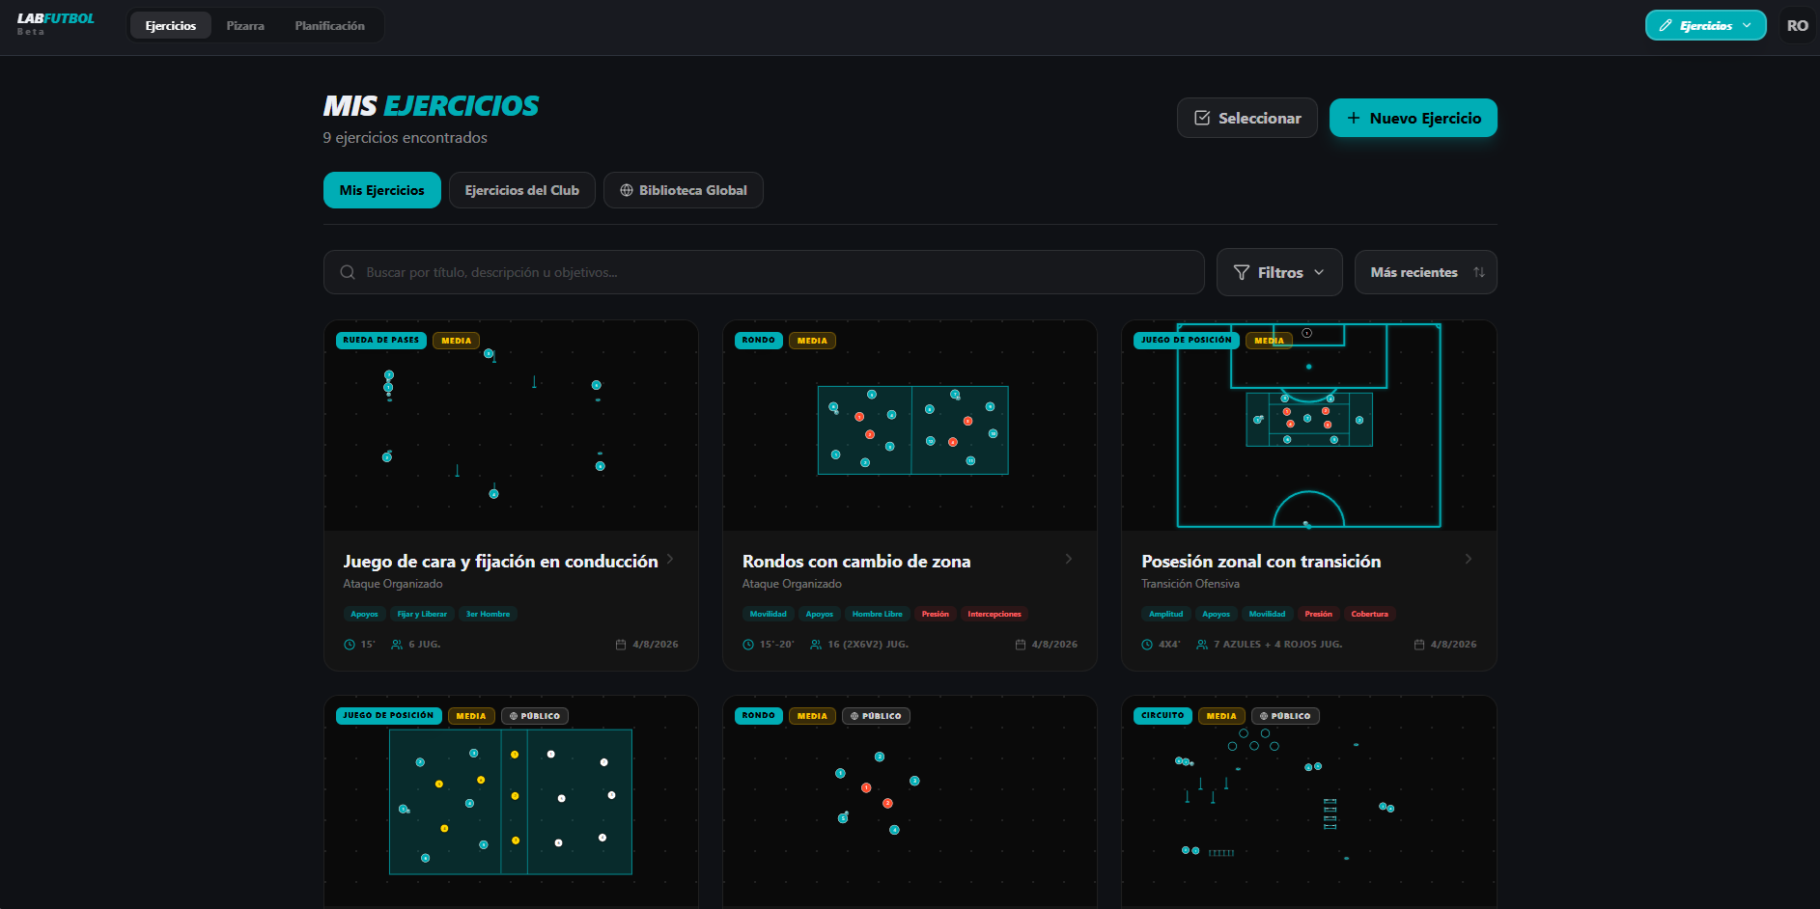
Task: Open arrow on Juego de cara y fijación card
Action: (670, 560)
